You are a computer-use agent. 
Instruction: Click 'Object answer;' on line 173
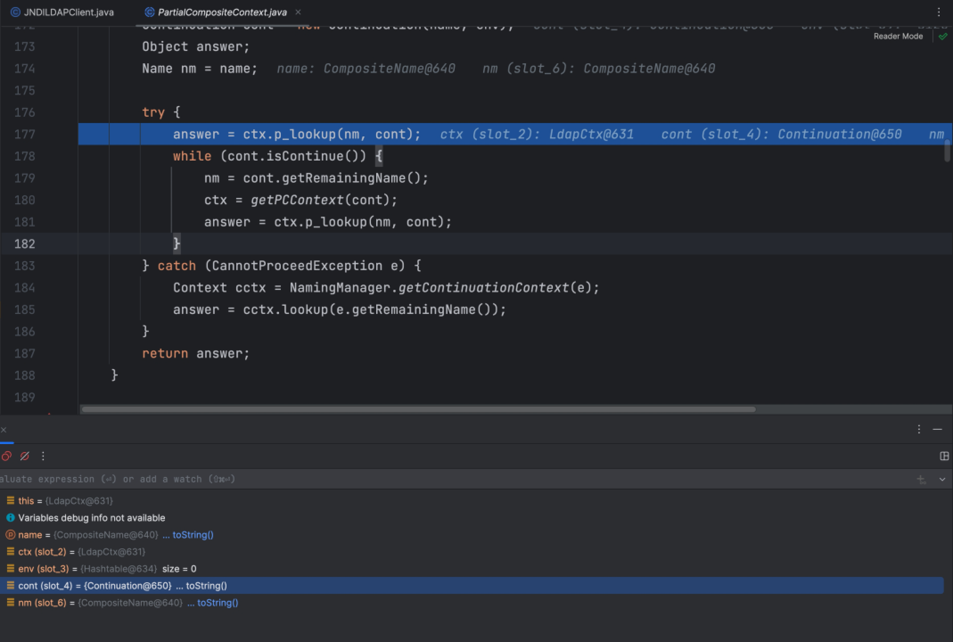pyautogui.click(x=196, y=46)
